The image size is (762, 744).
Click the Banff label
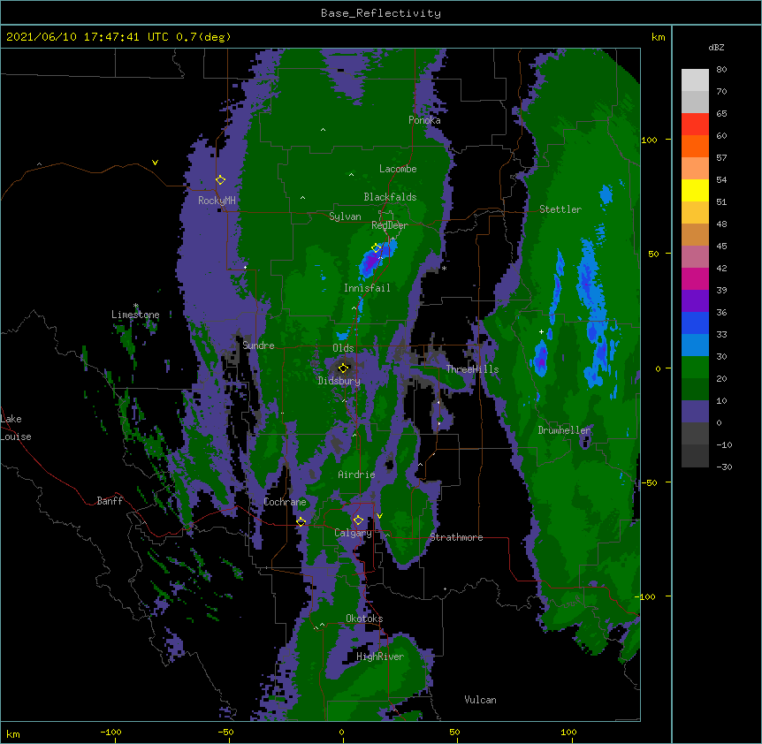(x=110, y=501)
